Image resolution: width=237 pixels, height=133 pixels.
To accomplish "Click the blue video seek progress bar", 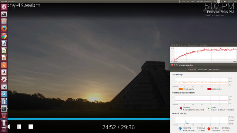I will [89, 119].
